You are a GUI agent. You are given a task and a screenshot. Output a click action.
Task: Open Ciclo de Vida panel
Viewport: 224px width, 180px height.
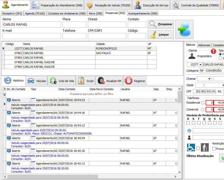[x=62, y=81]
